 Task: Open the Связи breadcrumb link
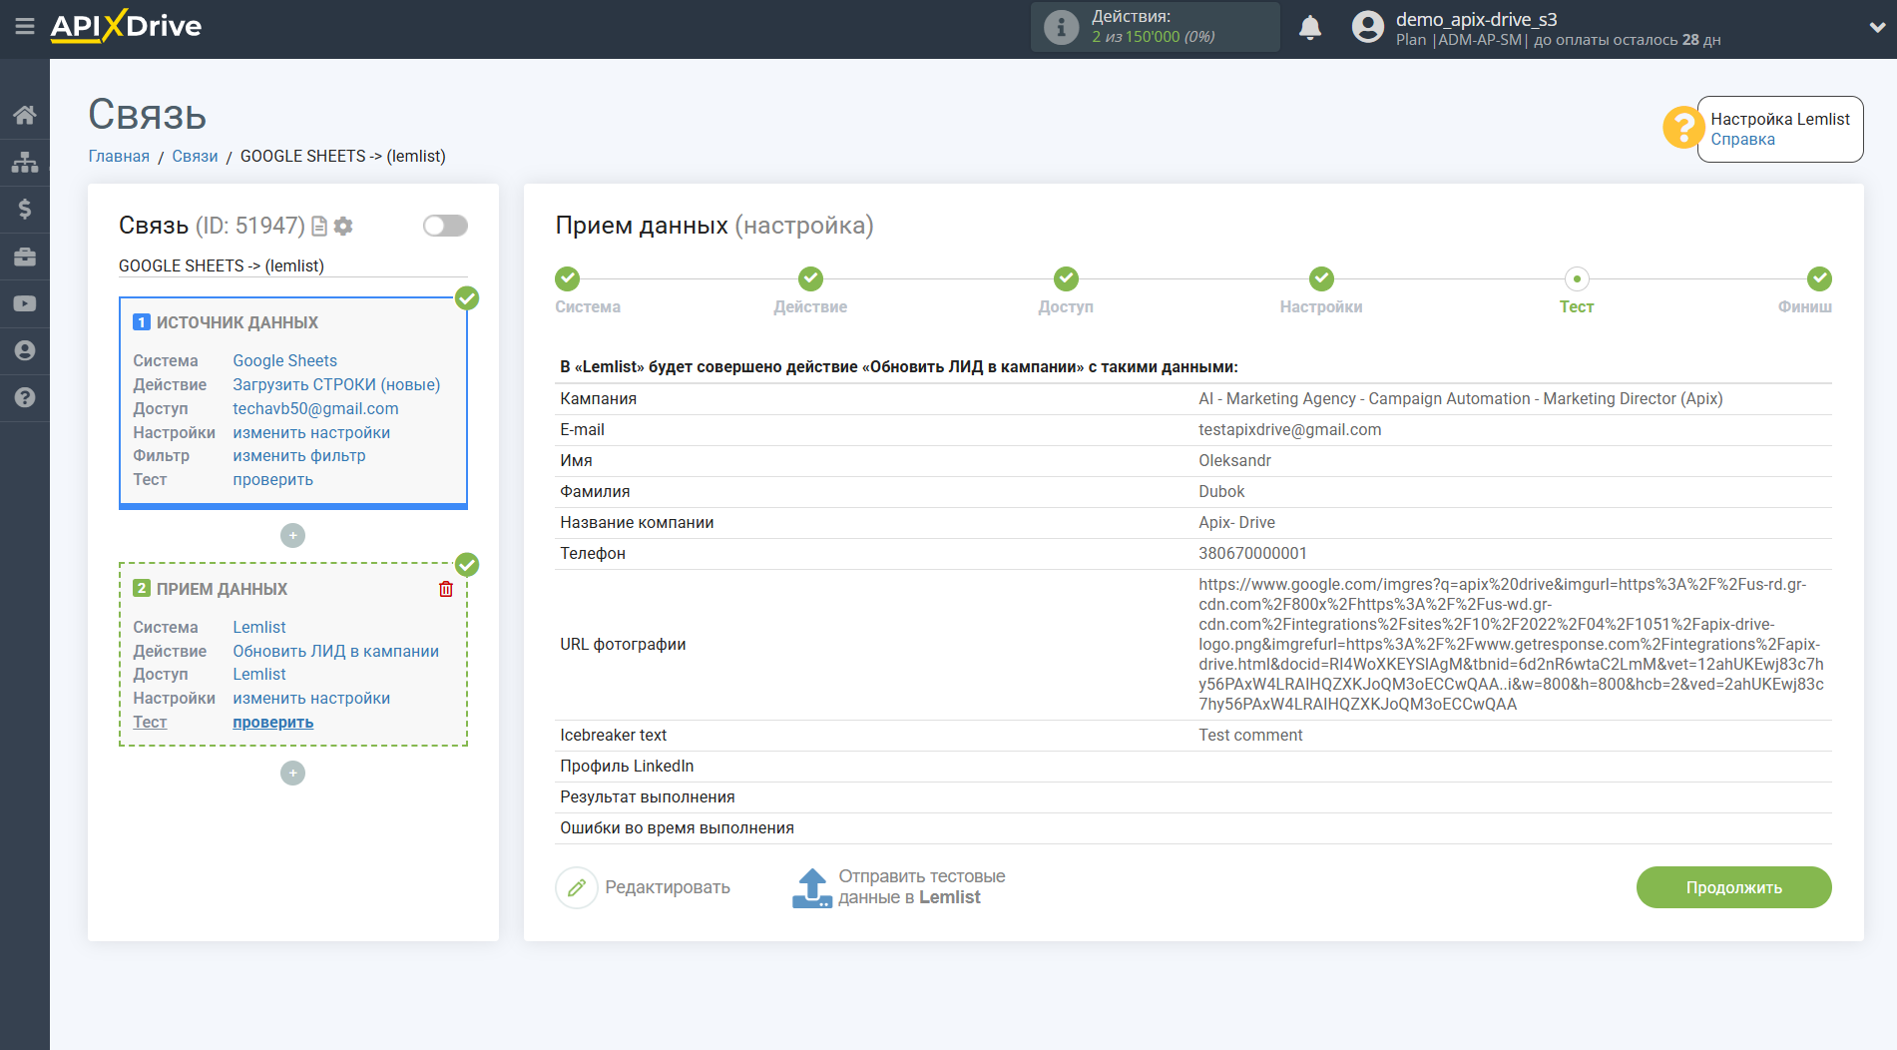(x=195, y=156)
